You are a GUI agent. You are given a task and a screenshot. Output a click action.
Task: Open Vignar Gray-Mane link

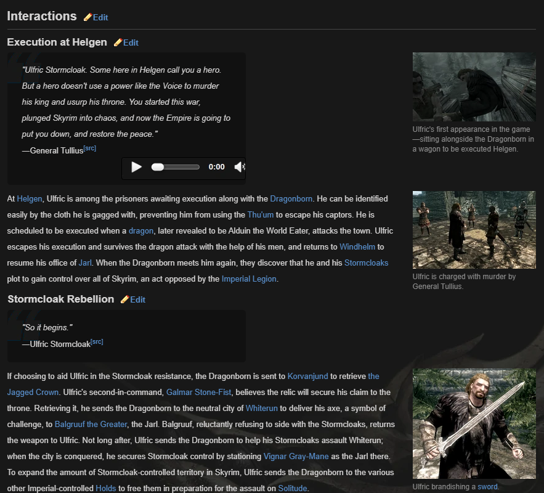pos(296,456)
